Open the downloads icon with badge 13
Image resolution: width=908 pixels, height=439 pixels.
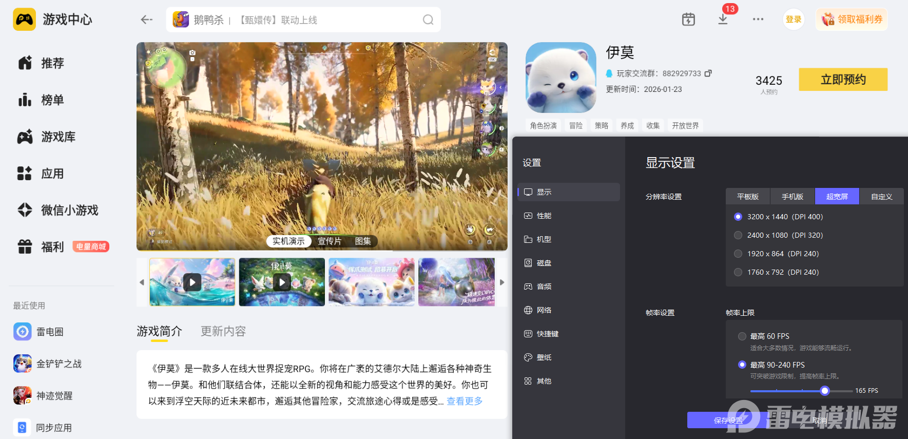723,20
